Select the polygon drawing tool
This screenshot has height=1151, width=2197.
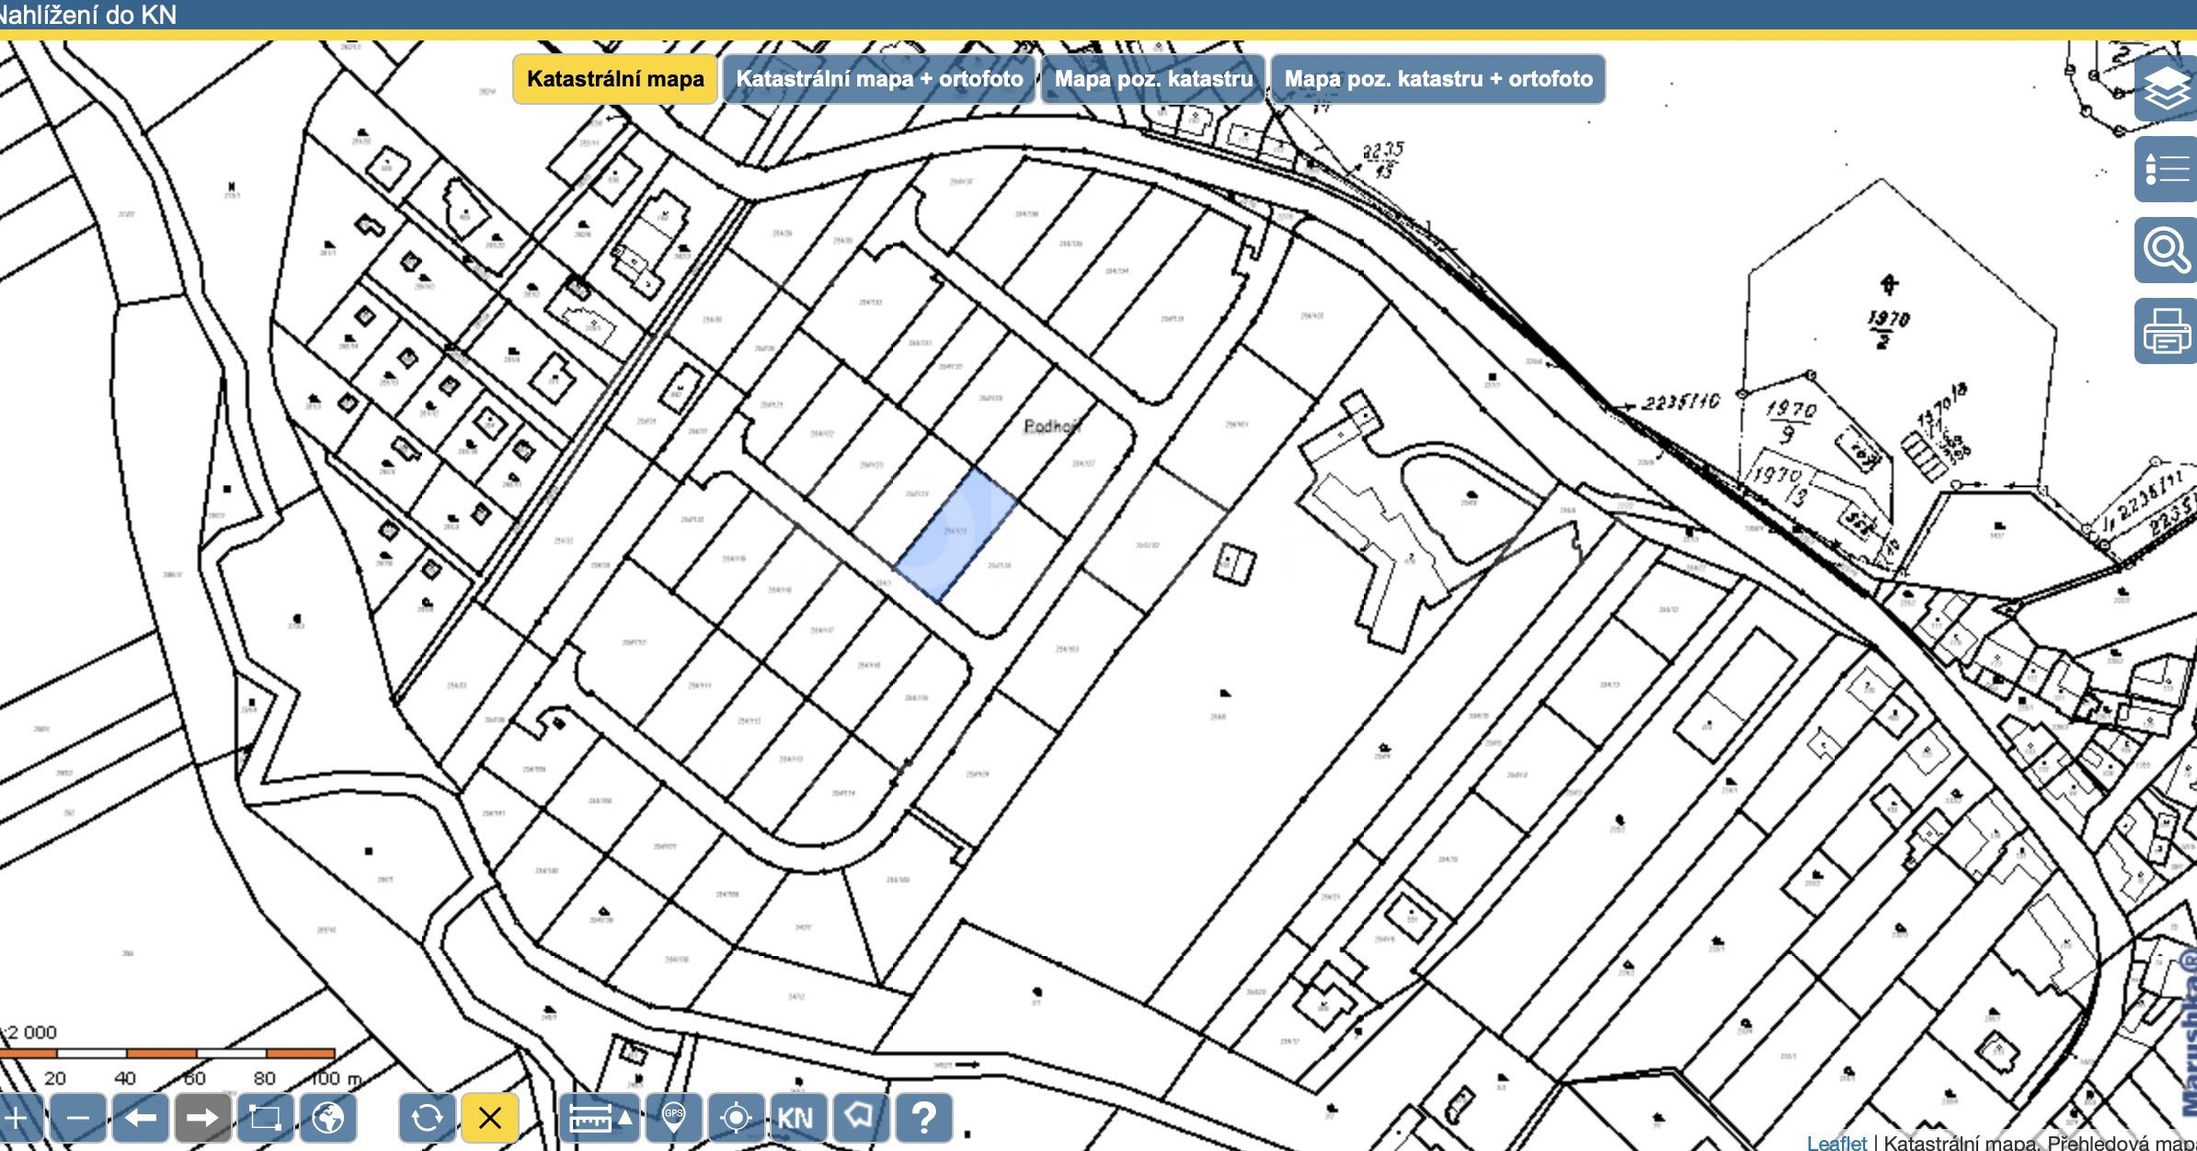coord(859,1118)
